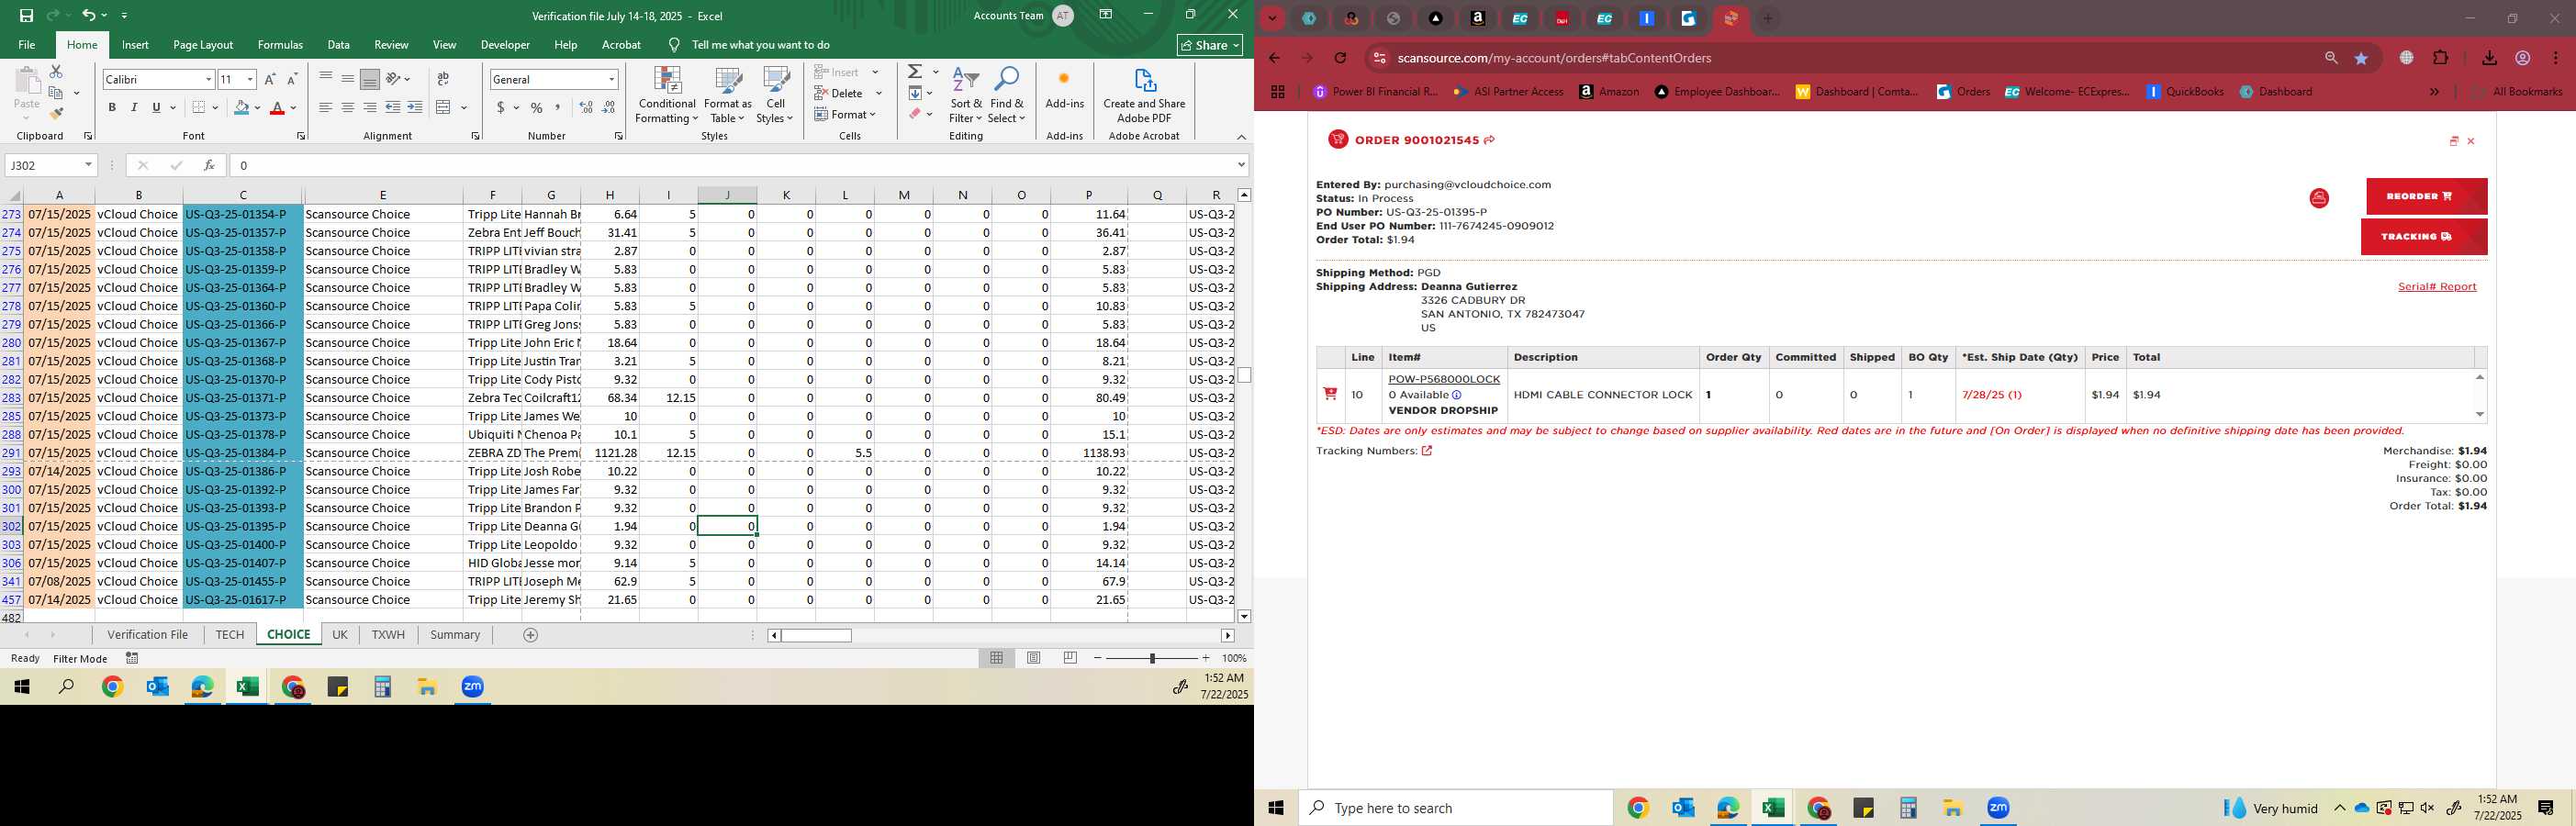Viewport: 2576px width, 826px height.
Task: Expand the formula bar with its chevron
Action: [x=1241, y=165]
